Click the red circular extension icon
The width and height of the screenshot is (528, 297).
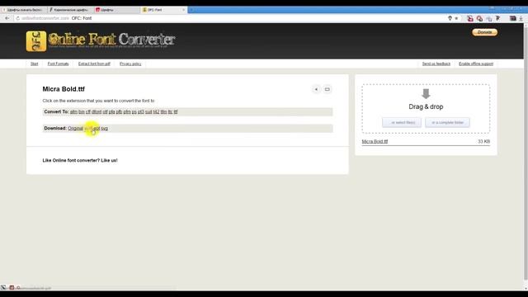click(x=479, y=18)
